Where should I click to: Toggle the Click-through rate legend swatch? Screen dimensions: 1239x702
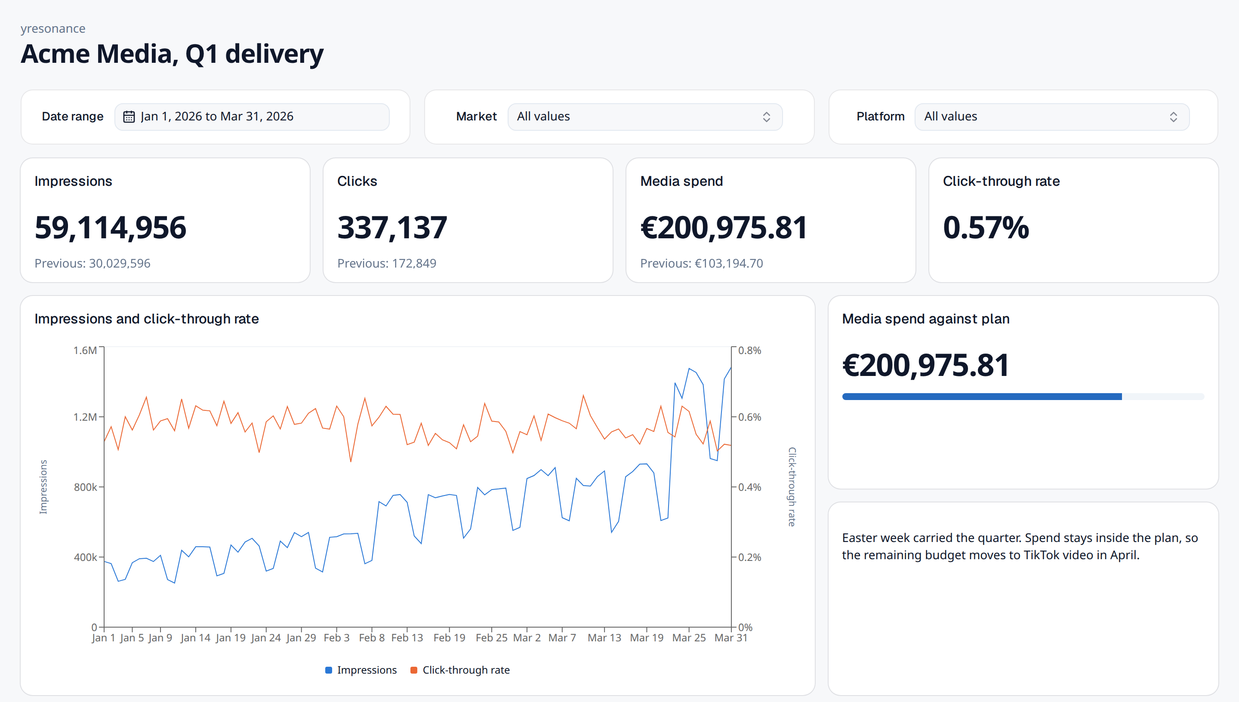point(413,670)
